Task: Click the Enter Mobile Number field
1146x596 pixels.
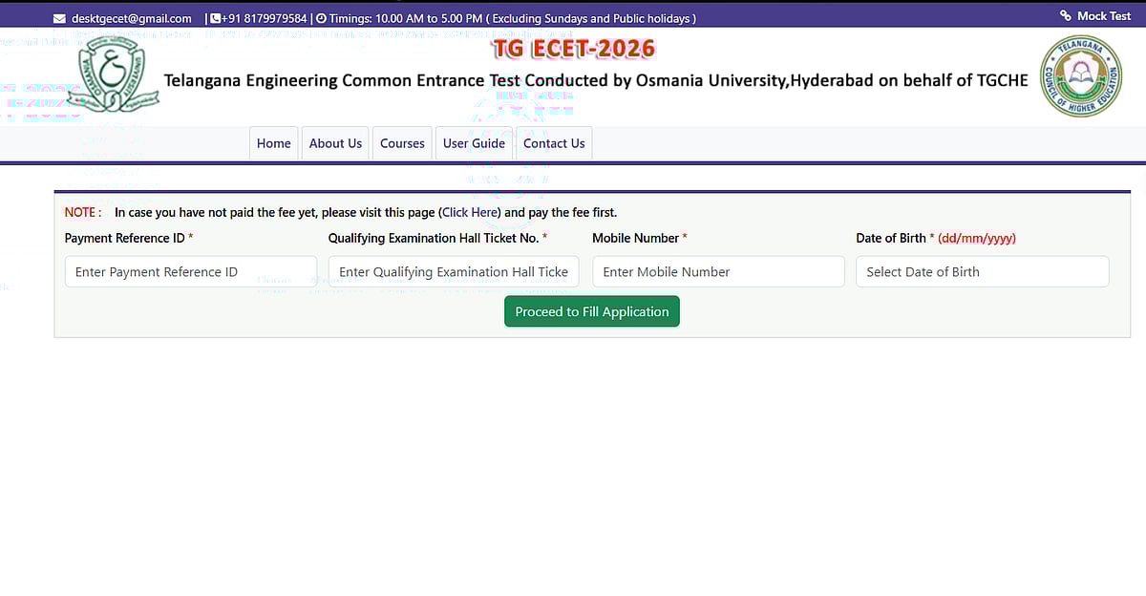Action: [718, 271]
